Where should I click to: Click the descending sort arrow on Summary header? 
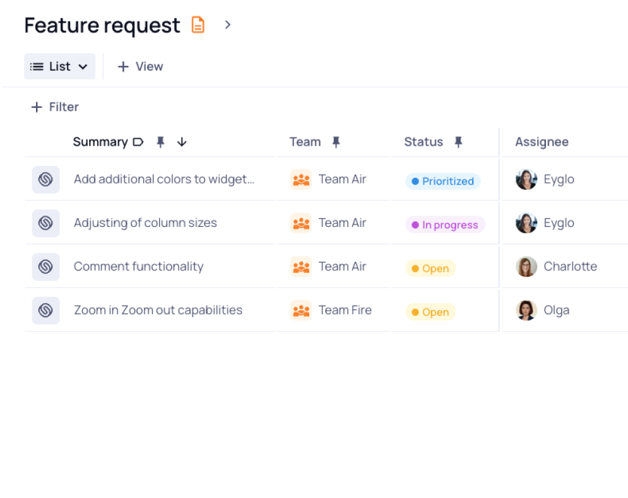pyautogui.click(x=182, y=142)
